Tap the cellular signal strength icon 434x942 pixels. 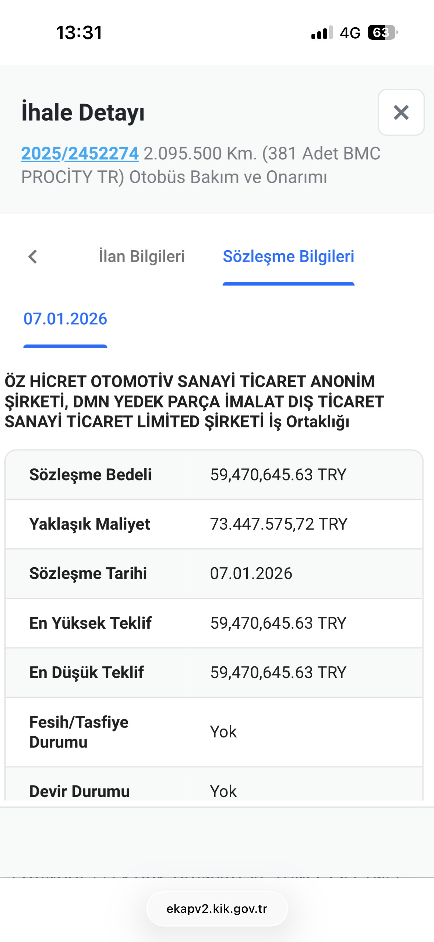coord(322,32)
